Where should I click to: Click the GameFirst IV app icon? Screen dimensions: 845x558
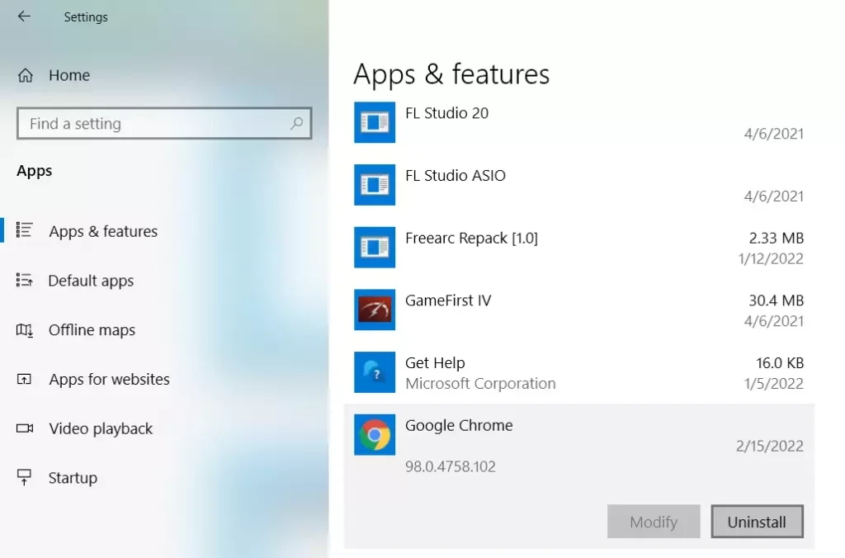pyautogui.click(x=375, y=310)
